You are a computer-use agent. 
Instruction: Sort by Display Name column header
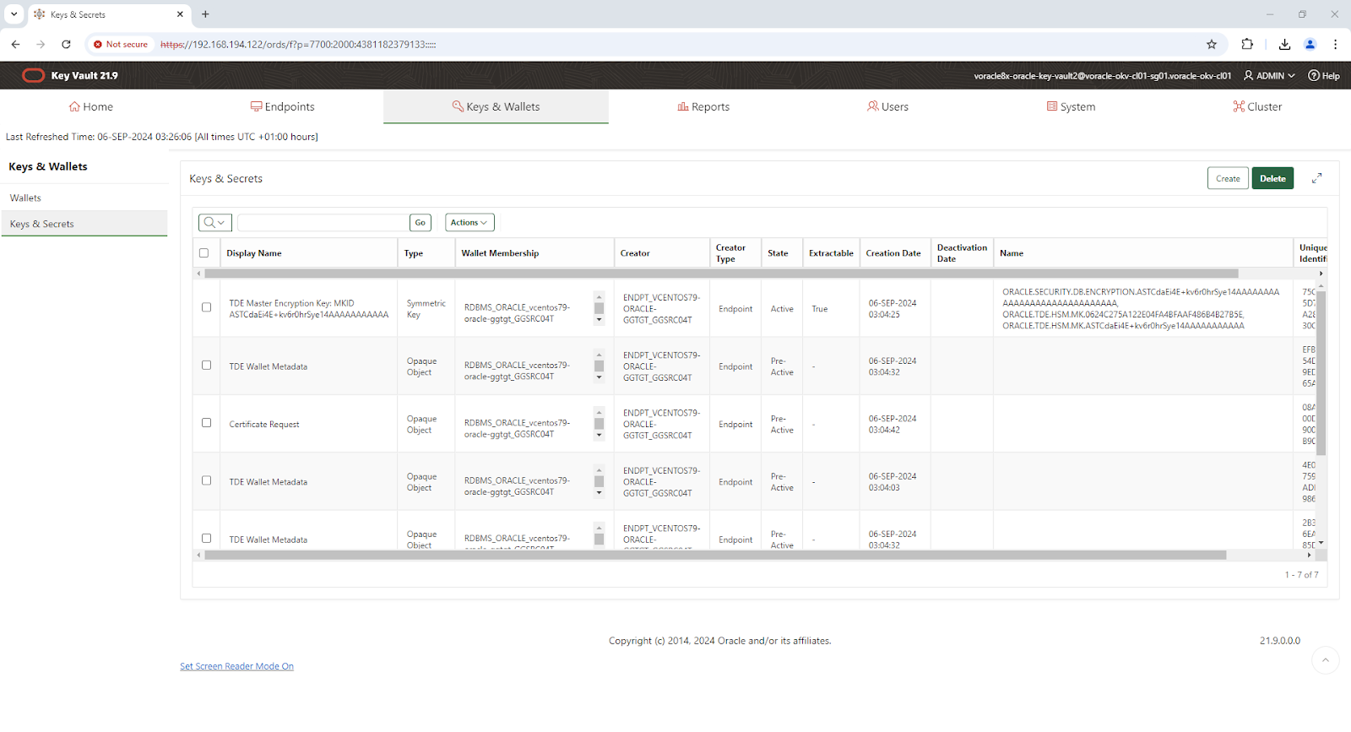254,253
